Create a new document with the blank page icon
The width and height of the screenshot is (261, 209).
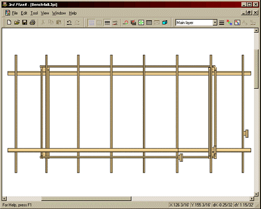(x=9, y=22)
